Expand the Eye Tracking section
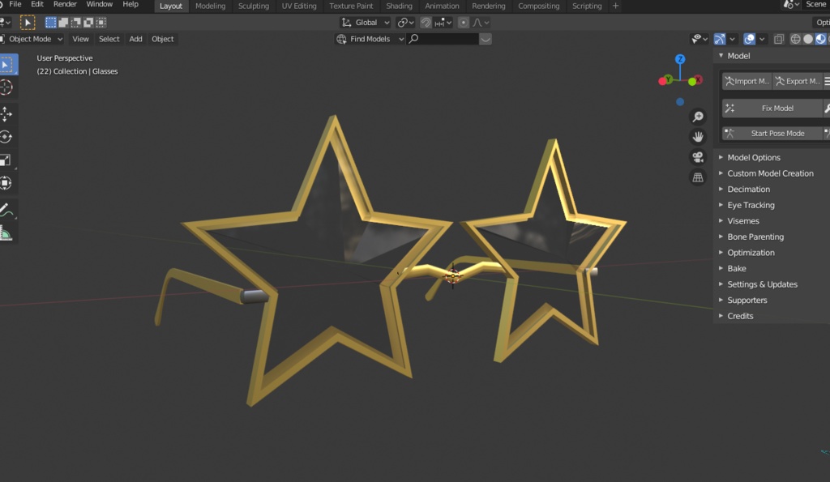The height and width of the screenshot is (482, 830). coord(749,204)
